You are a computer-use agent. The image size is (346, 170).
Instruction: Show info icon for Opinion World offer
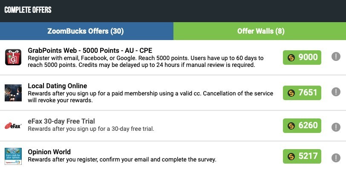point(336,158)
